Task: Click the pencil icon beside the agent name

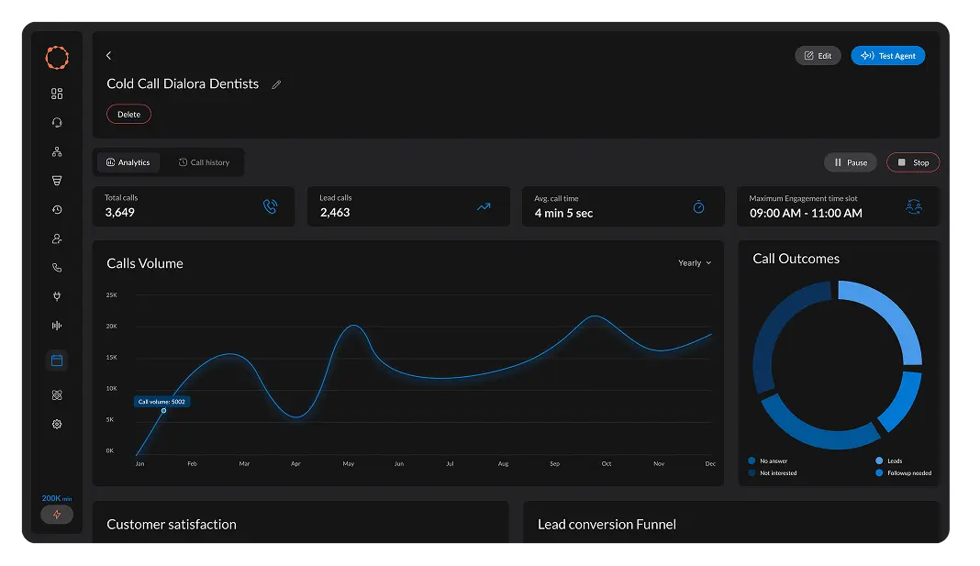Action: pyautogui.click(x=276, y=84)
